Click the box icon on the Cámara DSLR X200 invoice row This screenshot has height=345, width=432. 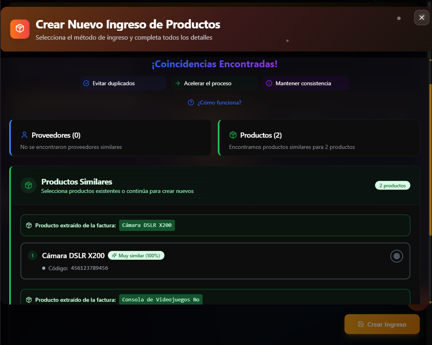click(29, 225)
